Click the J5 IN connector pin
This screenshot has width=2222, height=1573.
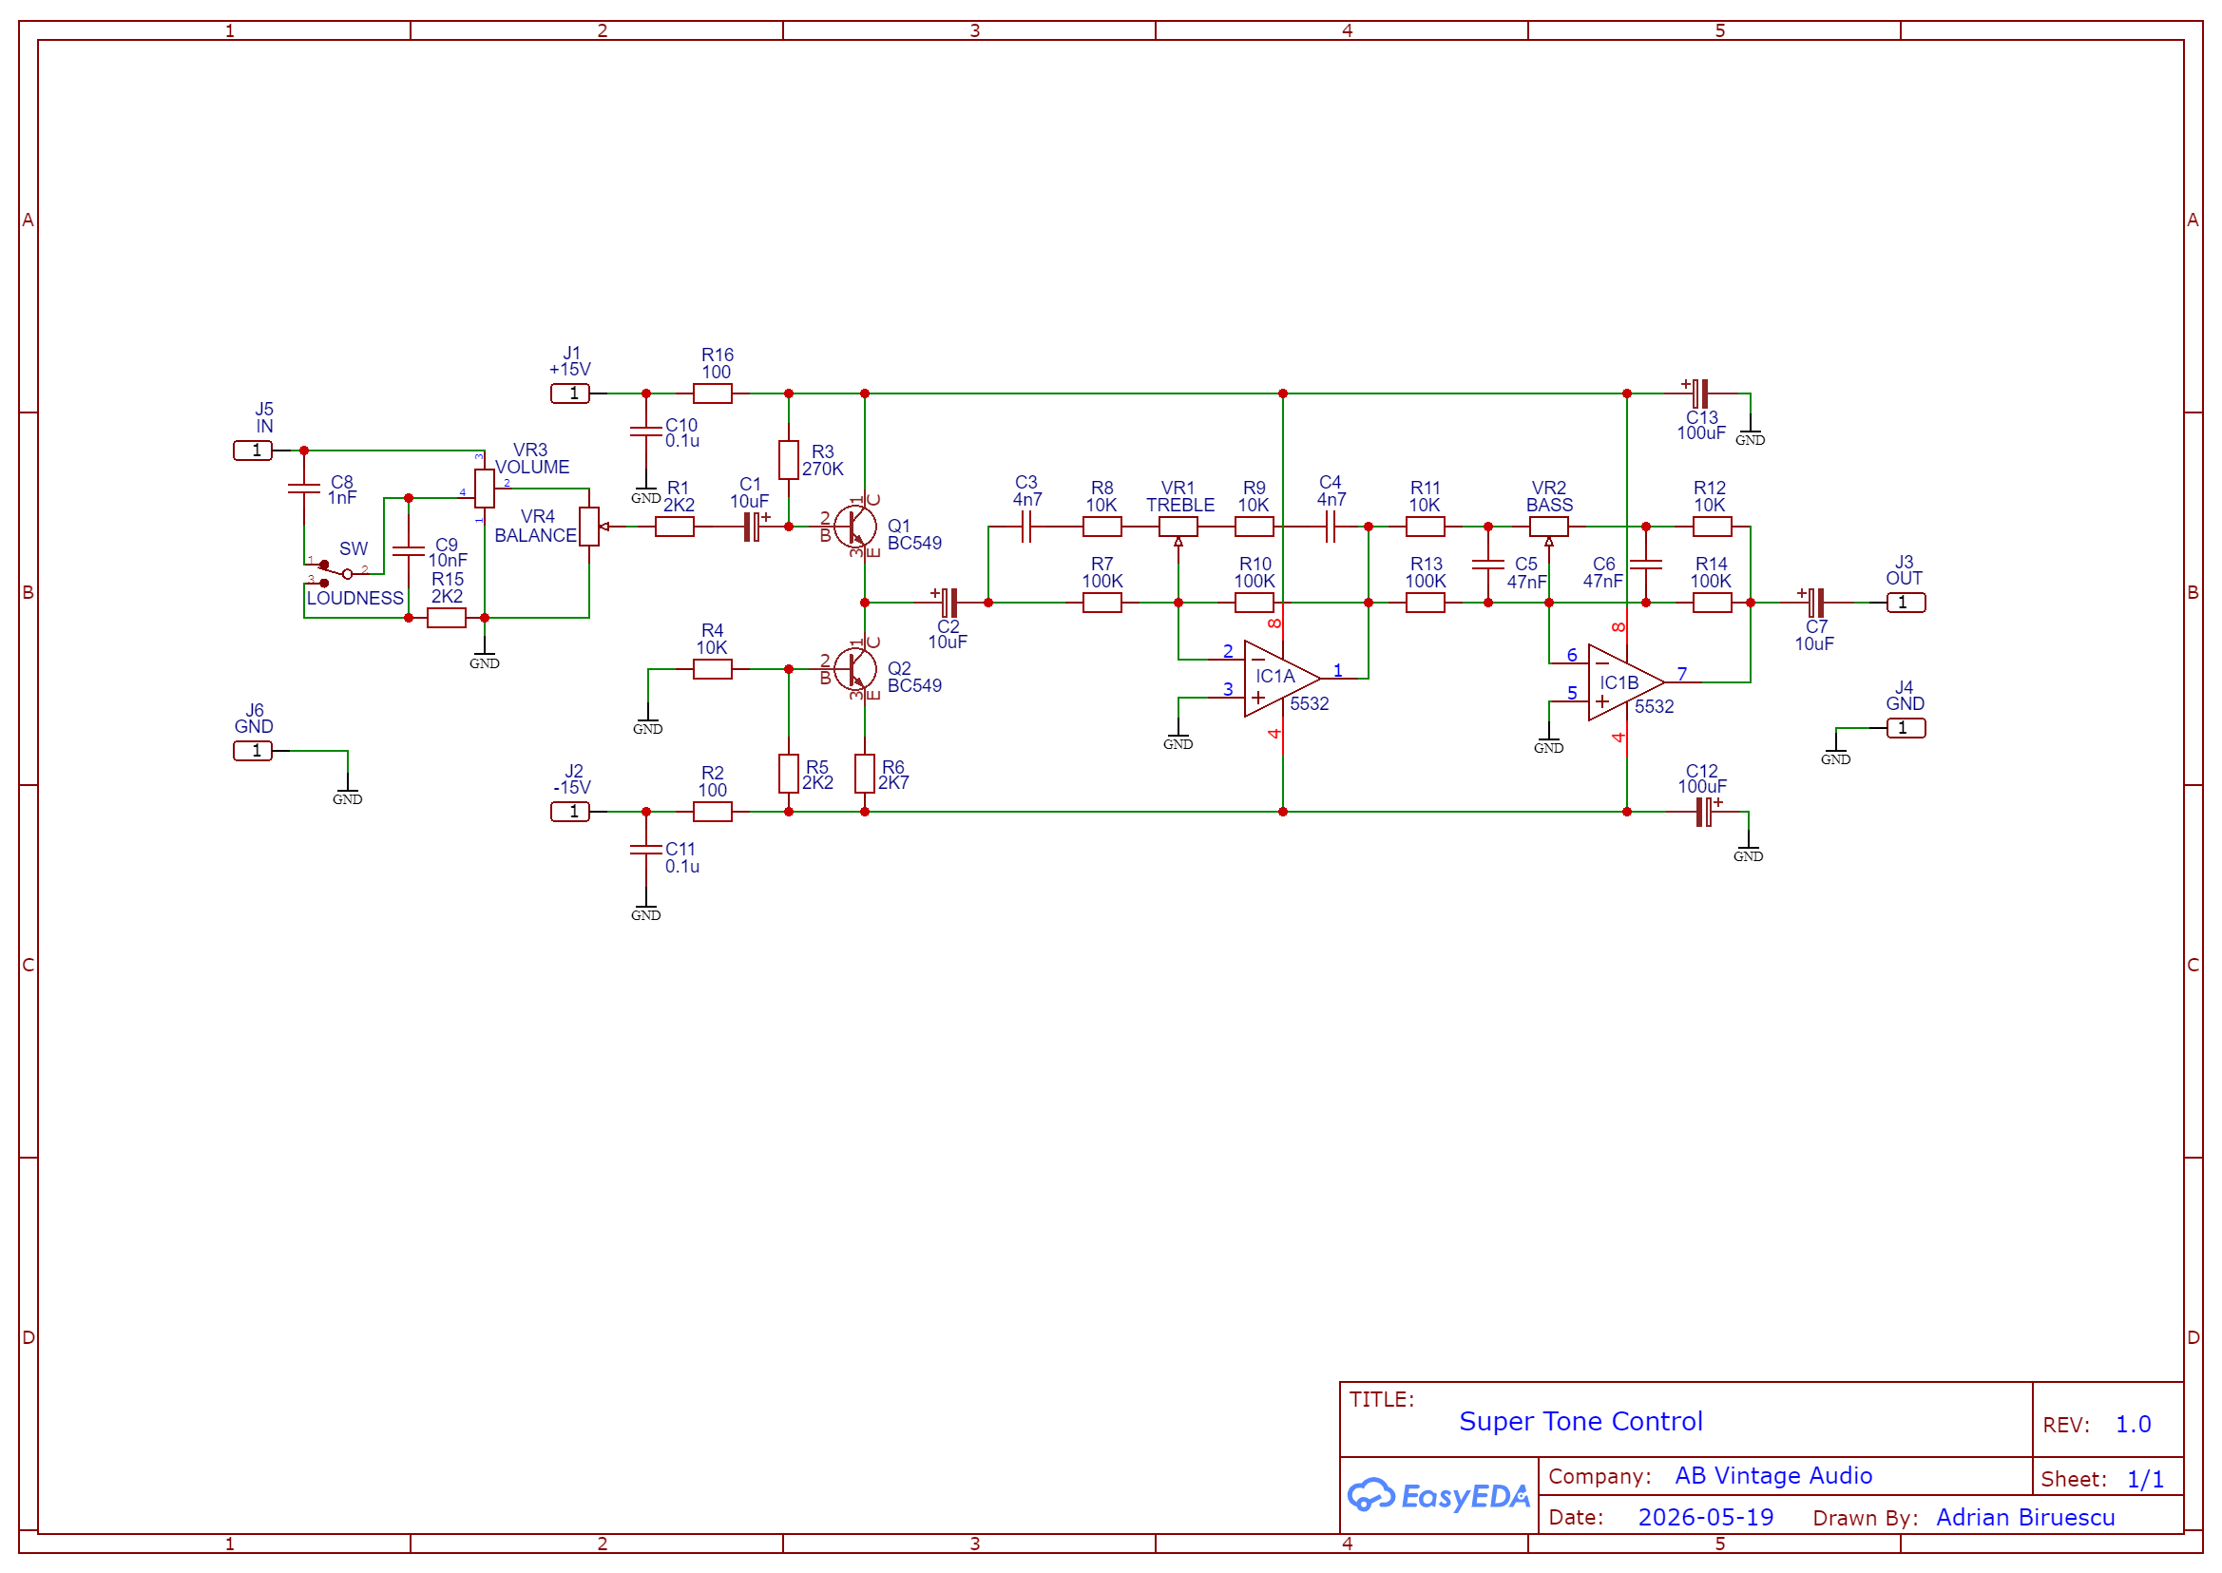[x=253, y=451]
